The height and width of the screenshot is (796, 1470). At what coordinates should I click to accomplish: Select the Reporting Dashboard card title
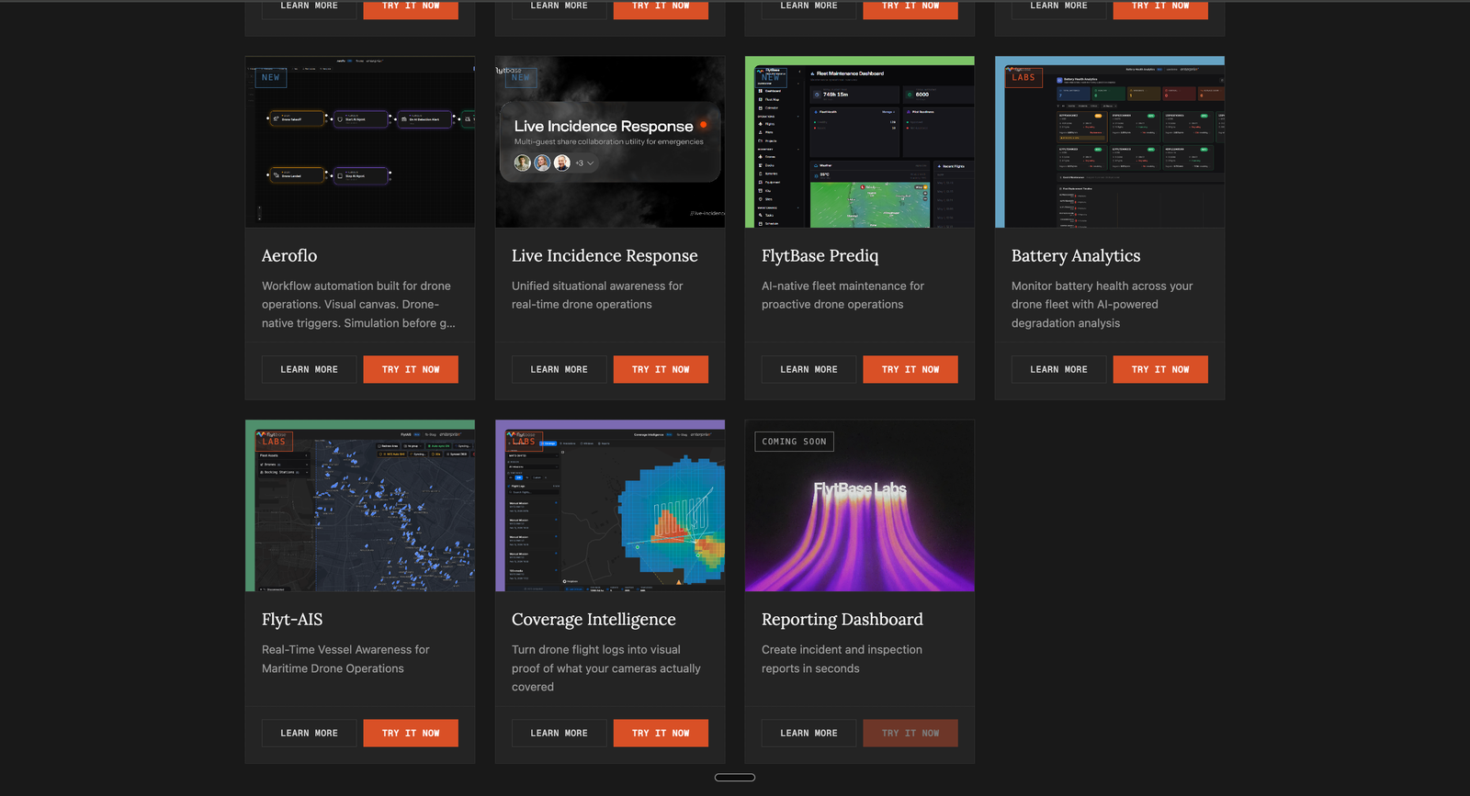click(842, 620)
